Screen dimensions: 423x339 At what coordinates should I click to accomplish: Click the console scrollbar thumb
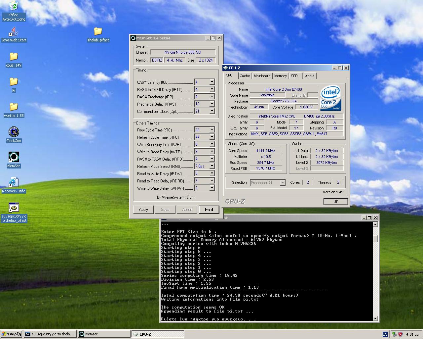375,238
